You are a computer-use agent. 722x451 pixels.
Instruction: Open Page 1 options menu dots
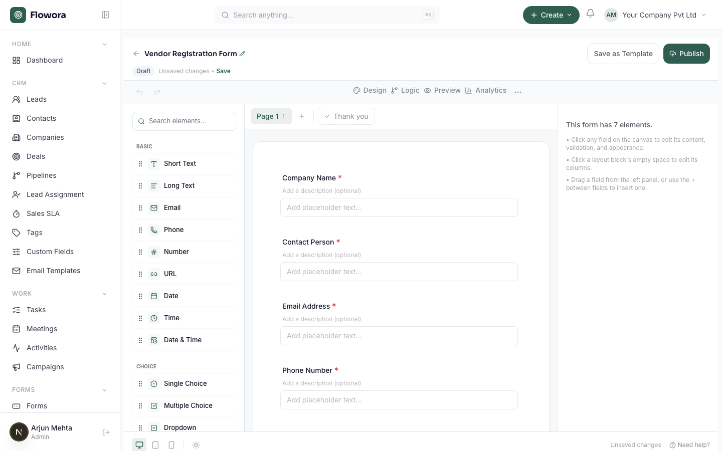pos(283,116)
